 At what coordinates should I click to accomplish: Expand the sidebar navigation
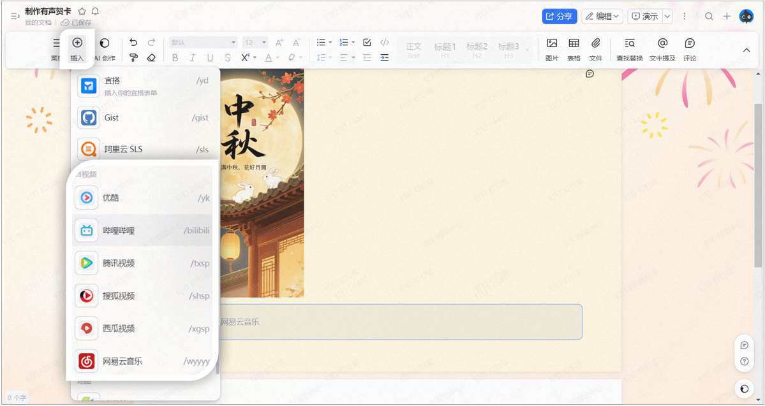click(x=15, y=16)
